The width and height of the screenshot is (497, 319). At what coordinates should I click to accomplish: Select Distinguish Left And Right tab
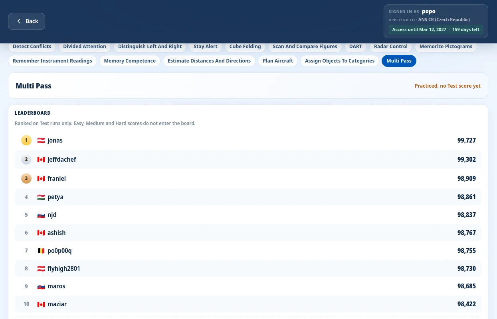click(x=150, y=47)
